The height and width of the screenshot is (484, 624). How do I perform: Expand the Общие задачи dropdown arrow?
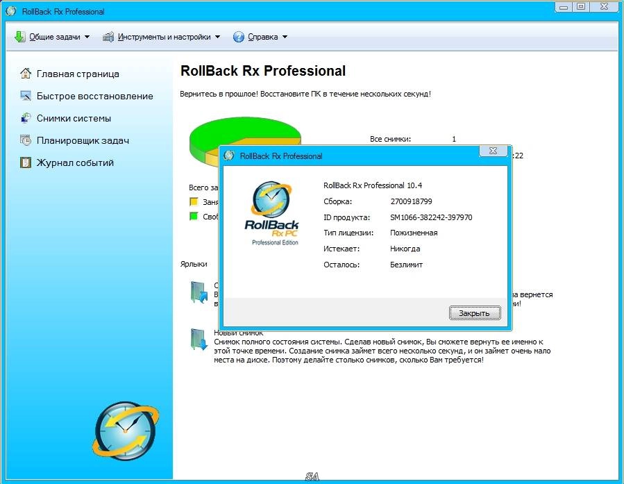point(87,37)
